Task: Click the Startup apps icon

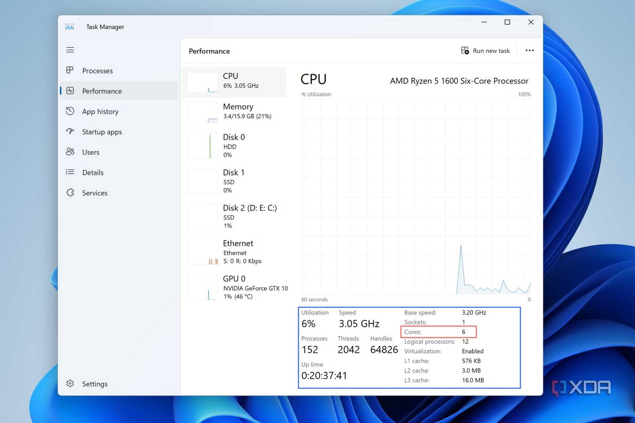Action: (70, 132)
